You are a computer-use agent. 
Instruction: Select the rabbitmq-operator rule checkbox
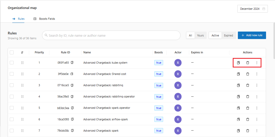12,96
